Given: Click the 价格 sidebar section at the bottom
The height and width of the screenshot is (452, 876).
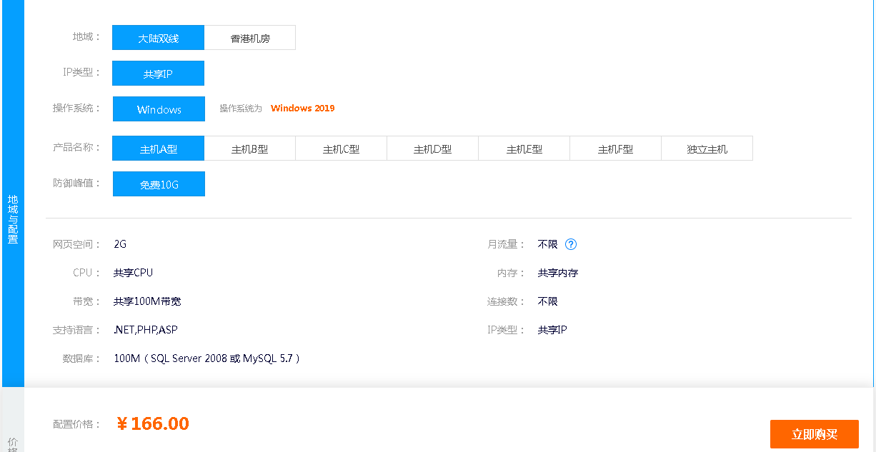Looking at the screenshot, I should tap(13, 443).
